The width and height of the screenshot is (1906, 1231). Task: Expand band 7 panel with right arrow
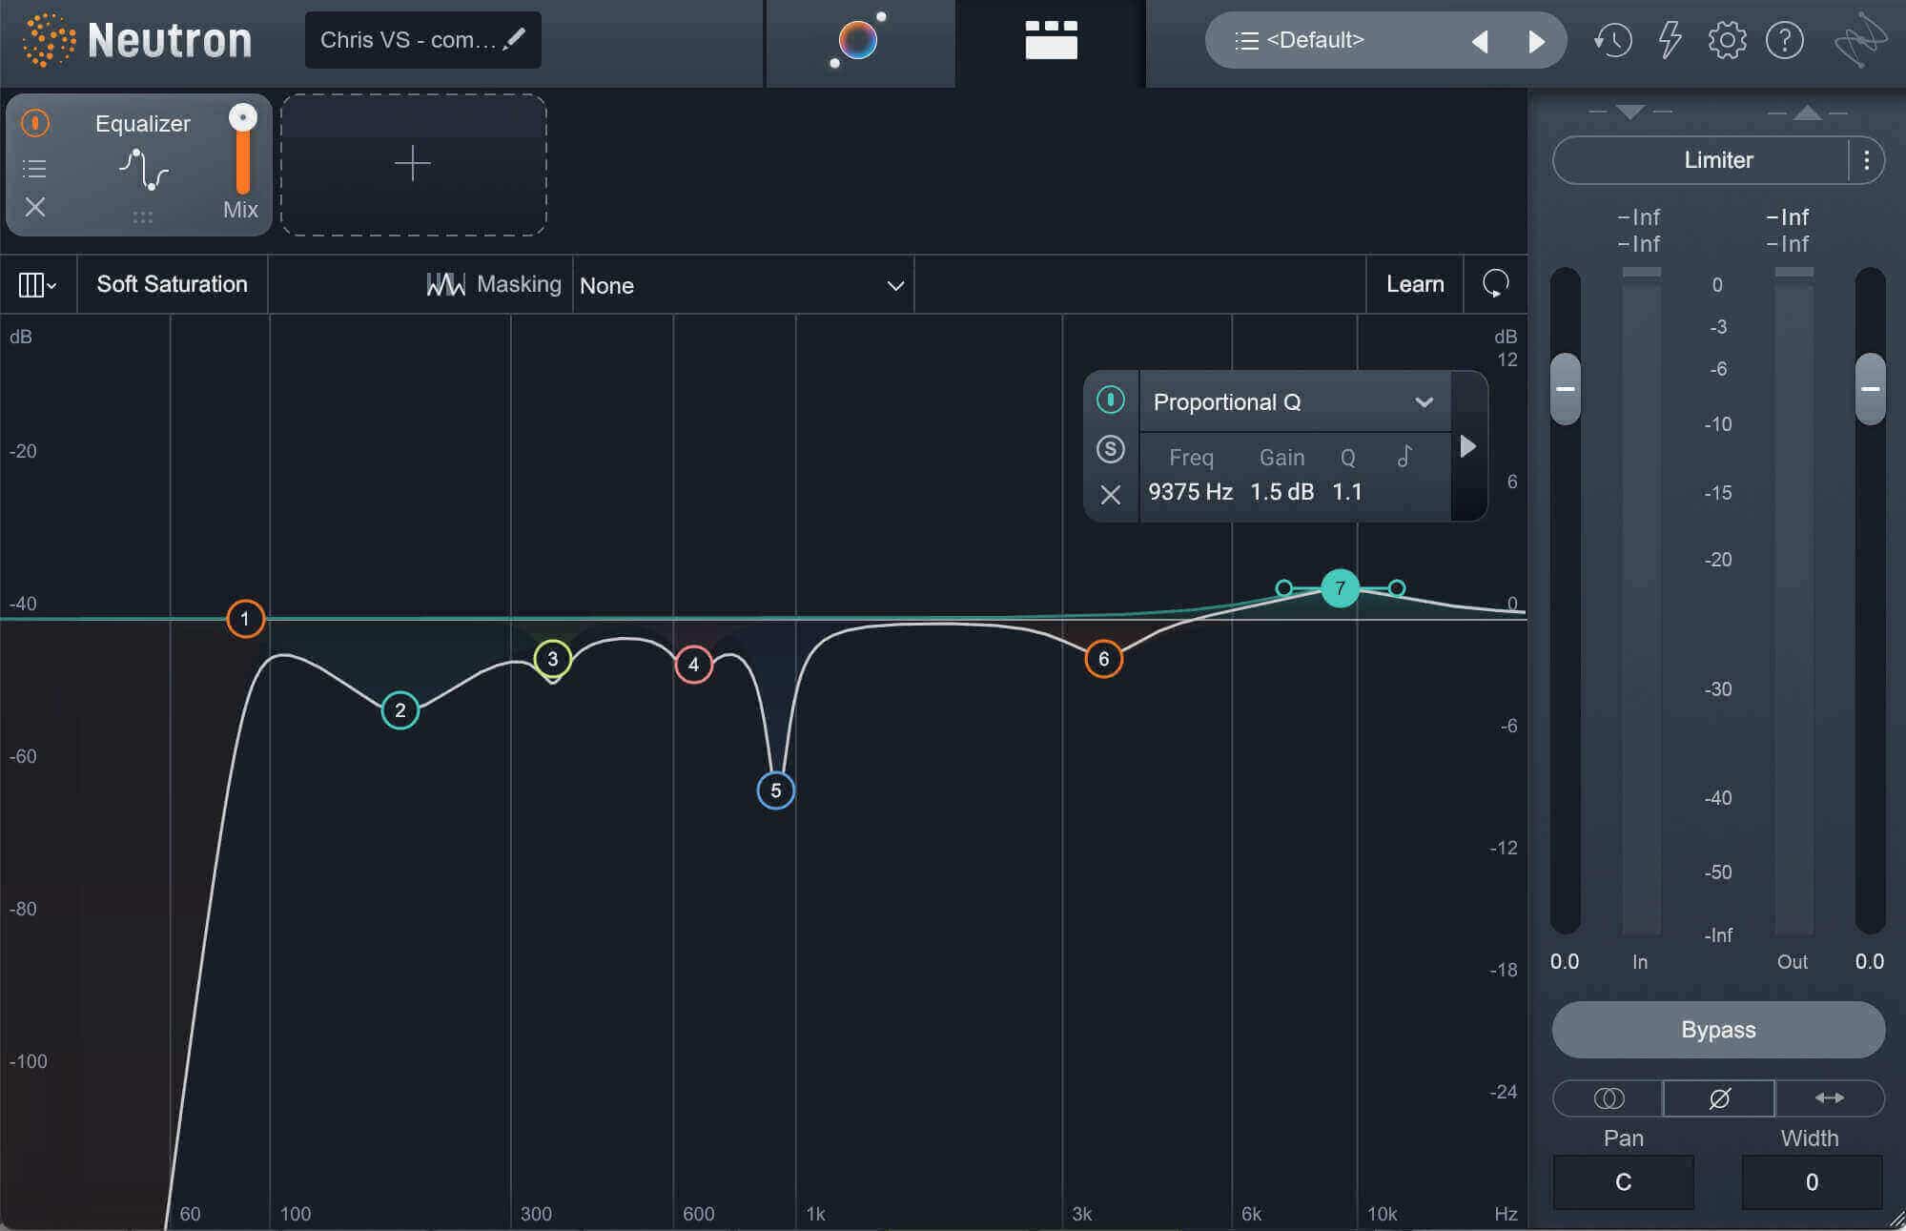point(1468,446)
